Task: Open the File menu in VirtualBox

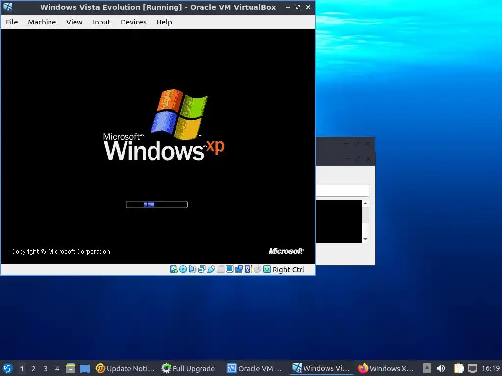Action: click(12, 22)
